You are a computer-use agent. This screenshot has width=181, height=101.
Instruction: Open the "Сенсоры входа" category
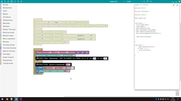point(9,45)
